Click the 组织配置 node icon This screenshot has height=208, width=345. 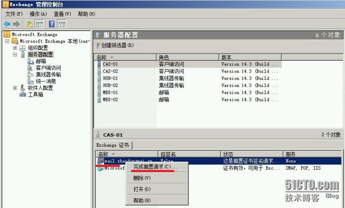[23, 48]
